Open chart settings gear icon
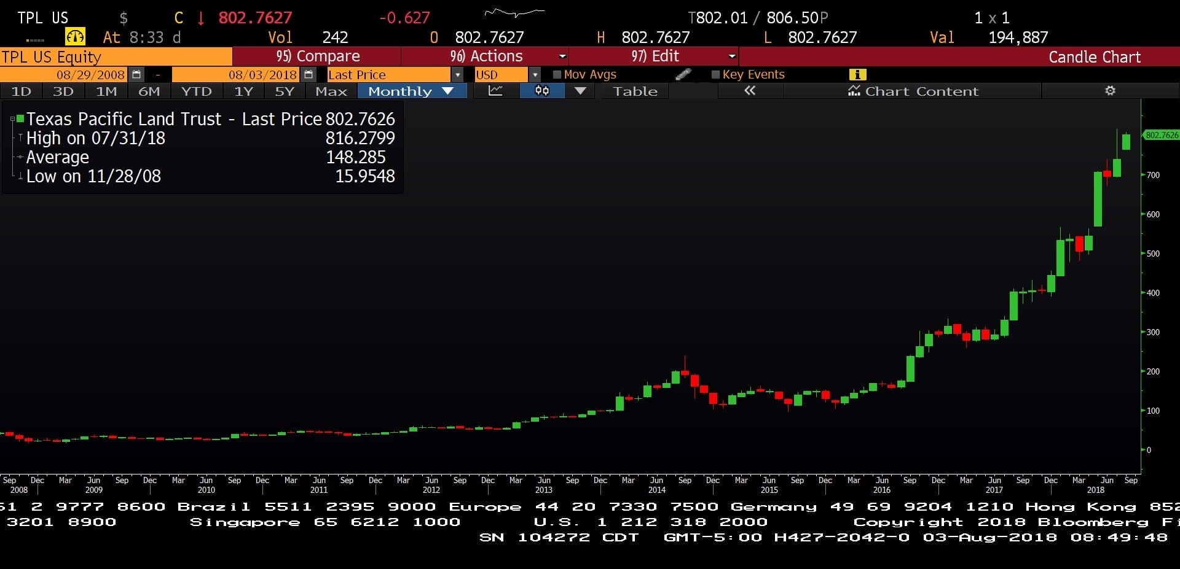Screen dimensions: 1180x569 (x=1110, y=91)
